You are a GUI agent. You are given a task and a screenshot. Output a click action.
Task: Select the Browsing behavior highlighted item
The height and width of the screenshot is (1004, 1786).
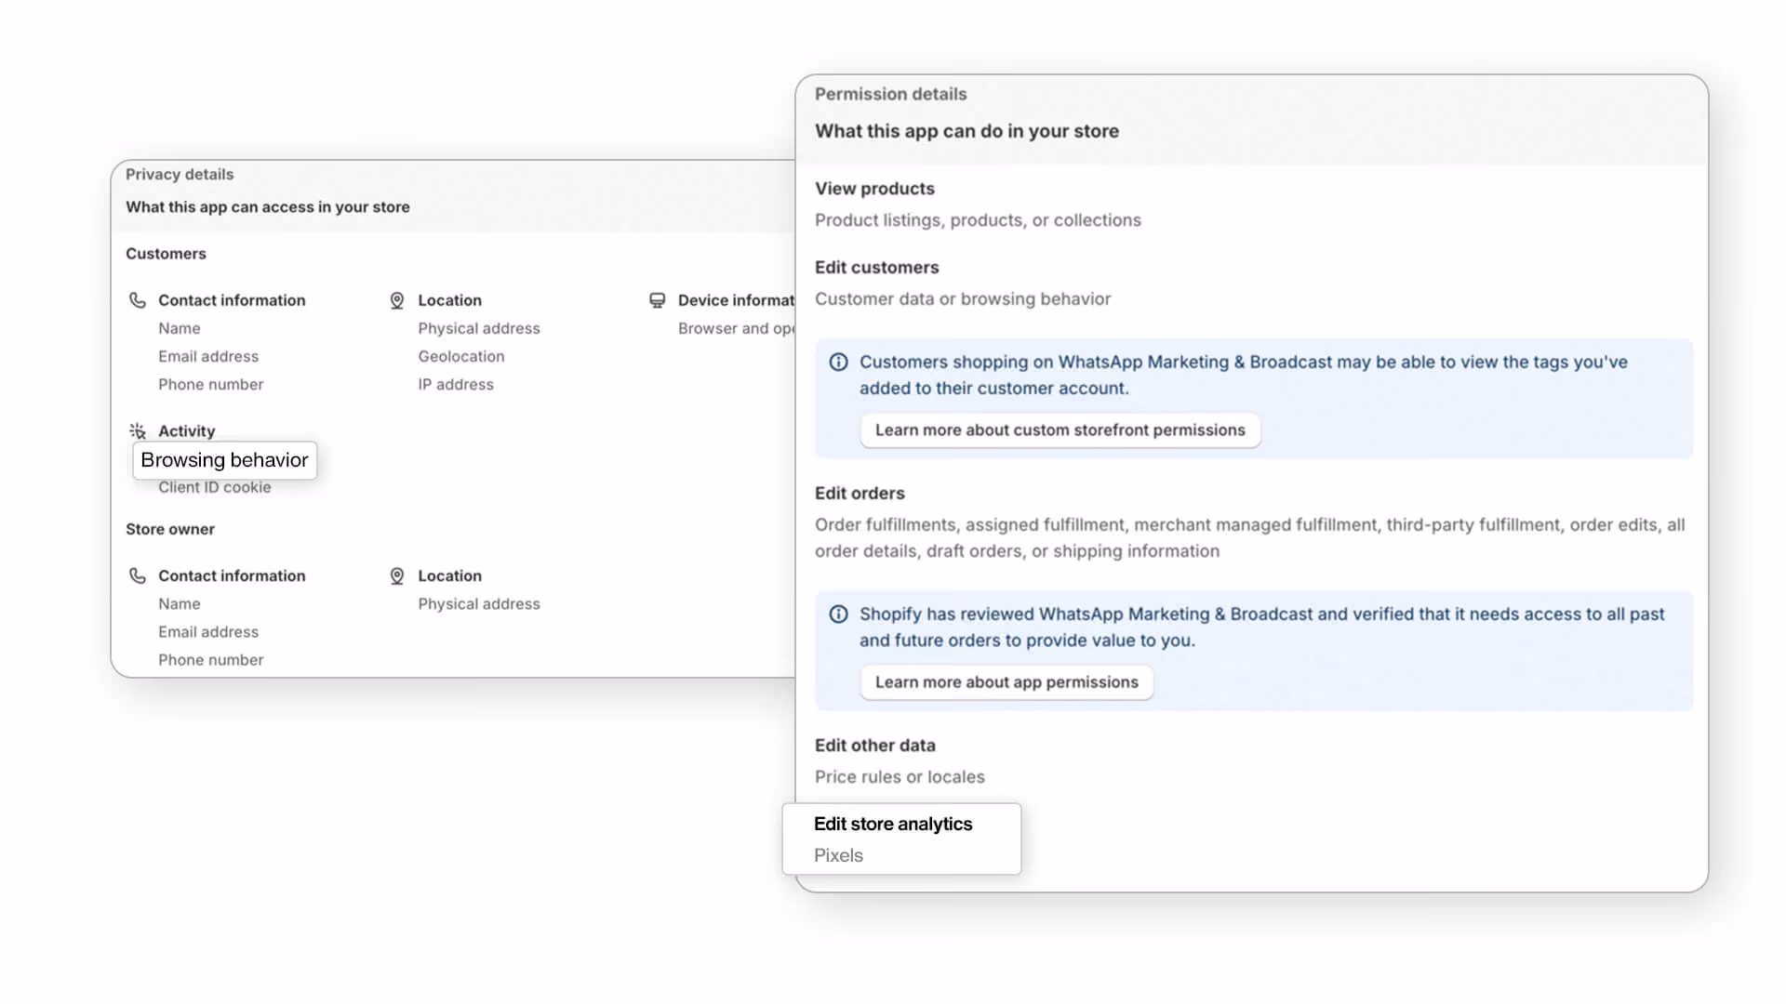pos(224,460)
